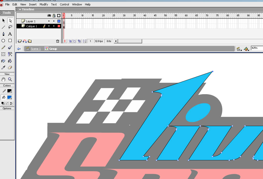This screenshot has width=263, height=179.
Task: Select the Pencil tool
Action: 3,47
